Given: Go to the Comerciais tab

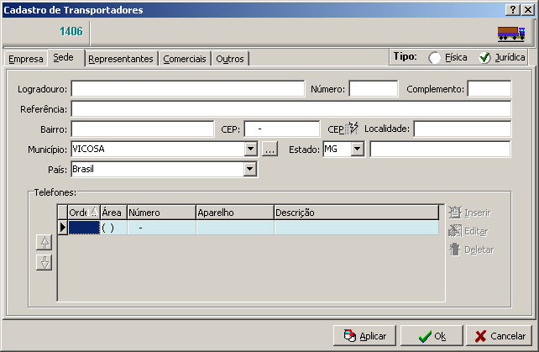Looking at the screenshot, I should point(185,59).
